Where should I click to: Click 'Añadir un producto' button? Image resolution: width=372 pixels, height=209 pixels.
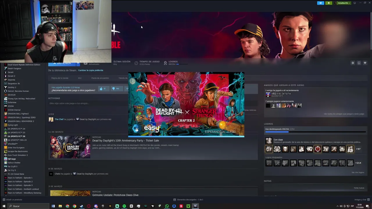click(12, 200)
